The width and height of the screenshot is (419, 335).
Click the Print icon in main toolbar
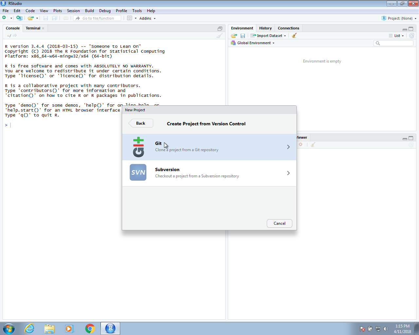[66, 18]
